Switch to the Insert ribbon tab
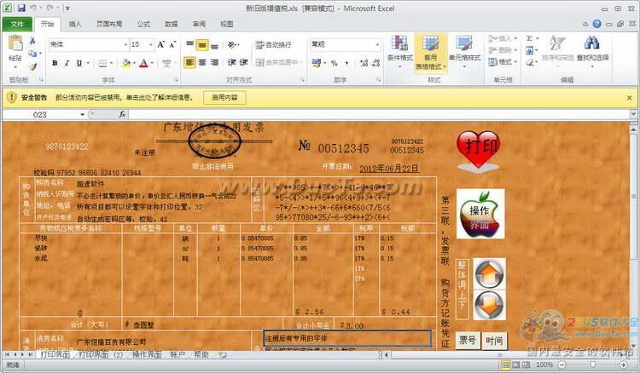Image resolution: width=640 pixels, height=373 pixels. (x=75, y=24)
